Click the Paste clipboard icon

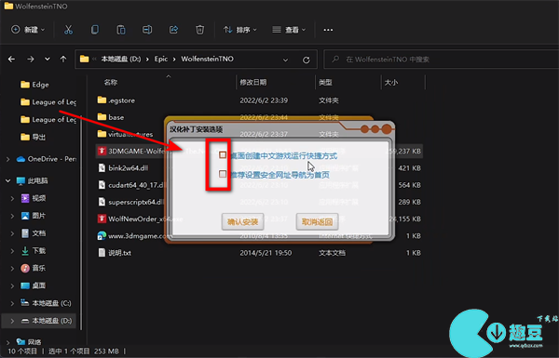[121, 30]
